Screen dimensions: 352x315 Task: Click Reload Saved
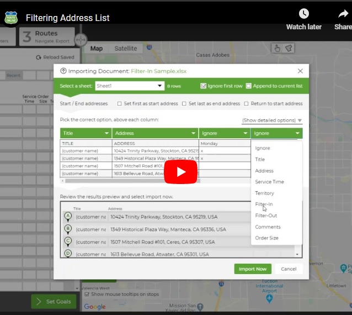pyautogui.click(x=55, y=57)
